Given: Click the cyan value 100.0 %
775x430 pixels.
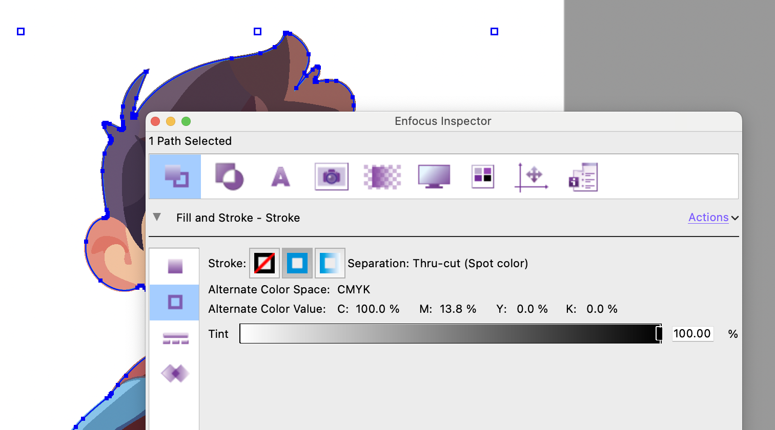Looking at the screenshot, I should coord(377,309).
